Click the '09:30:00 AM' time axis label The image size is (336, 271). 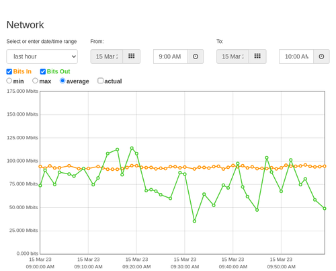[185, 267]
